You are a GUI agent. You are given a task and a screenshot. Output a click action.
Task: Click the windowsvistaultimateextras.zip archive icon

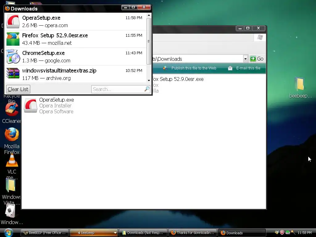pos(13,74)
